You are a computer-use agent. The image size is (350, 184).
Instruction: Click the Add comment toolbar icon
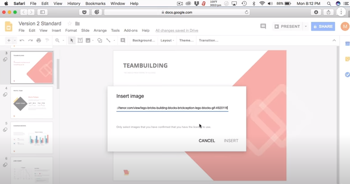(x=123, y=40)
